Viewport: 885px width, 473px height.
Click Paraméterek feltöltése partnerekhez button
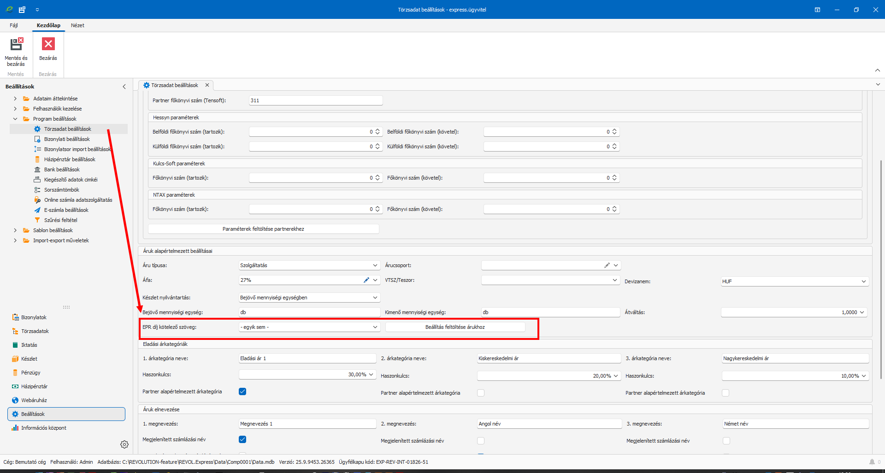(263, 229)
